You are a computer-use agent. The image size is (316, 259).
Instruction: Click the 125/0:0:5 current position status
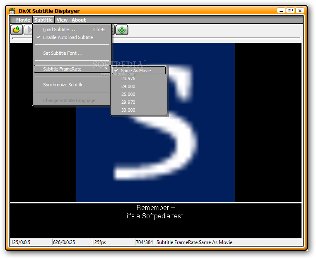(30, 242)
